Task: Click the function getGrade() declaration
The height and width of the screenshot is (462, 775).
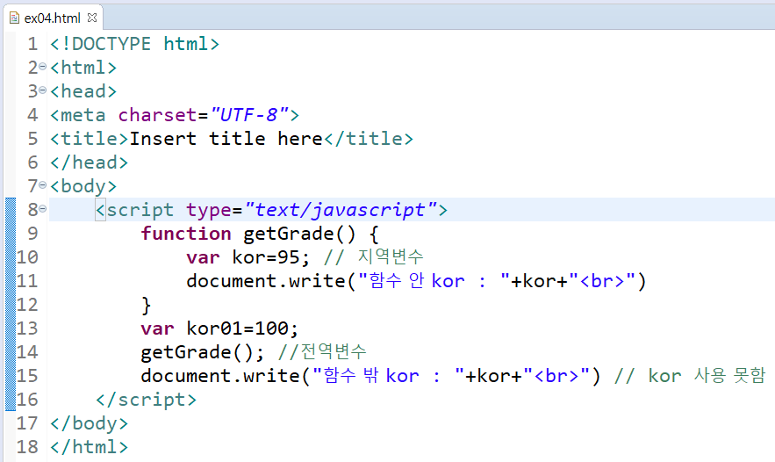Action: coord(260,234)
